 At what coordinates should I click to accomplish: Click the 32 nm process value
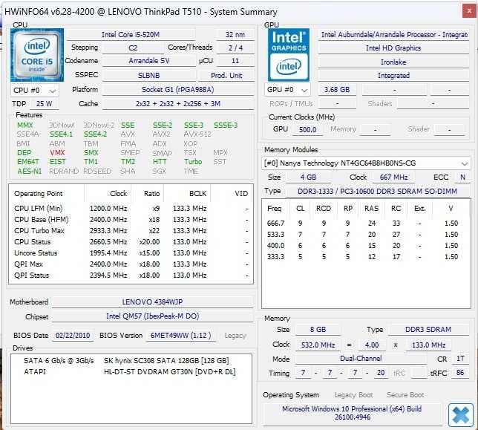coord(235,34)
